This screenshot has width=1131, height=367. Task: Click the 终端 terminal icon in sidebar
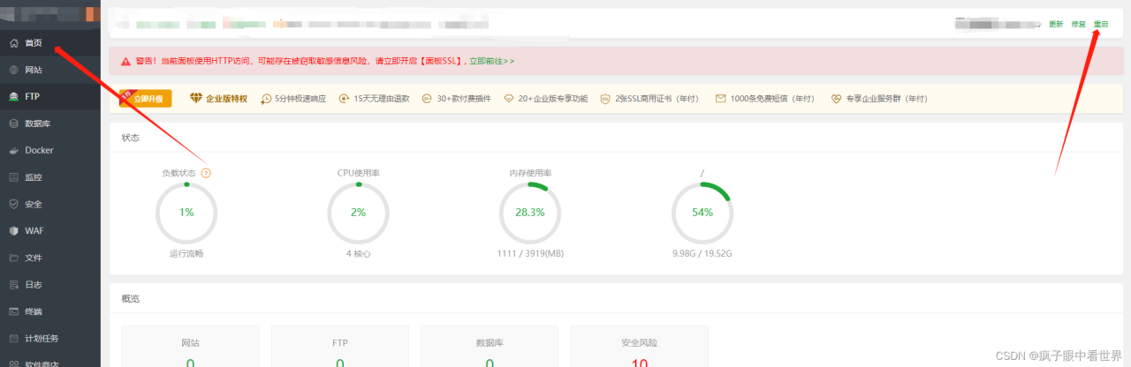pyautogui.click(x=13, y=311)
